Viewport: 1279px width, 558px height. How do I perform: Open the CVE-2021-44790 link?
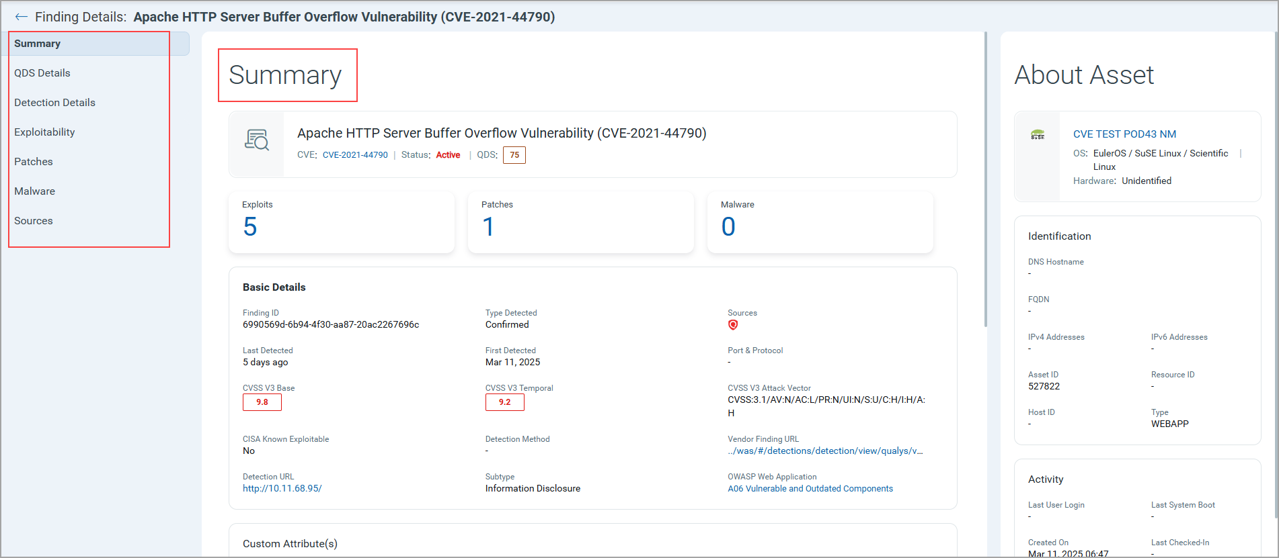pyautogui.click(x=355, y=155)
